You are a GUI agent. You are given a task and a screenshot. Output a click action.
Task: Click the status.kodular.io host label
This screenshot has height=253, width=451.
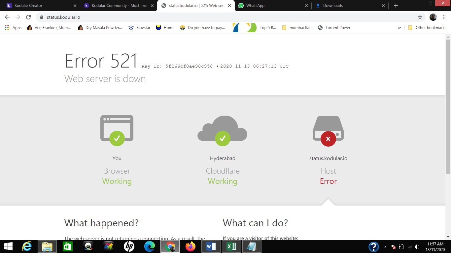pos(328,158)
